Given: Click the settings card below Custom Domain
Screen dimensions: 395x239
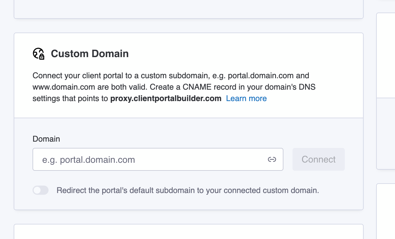Looking at the screenshot, I should coord(188,232).
